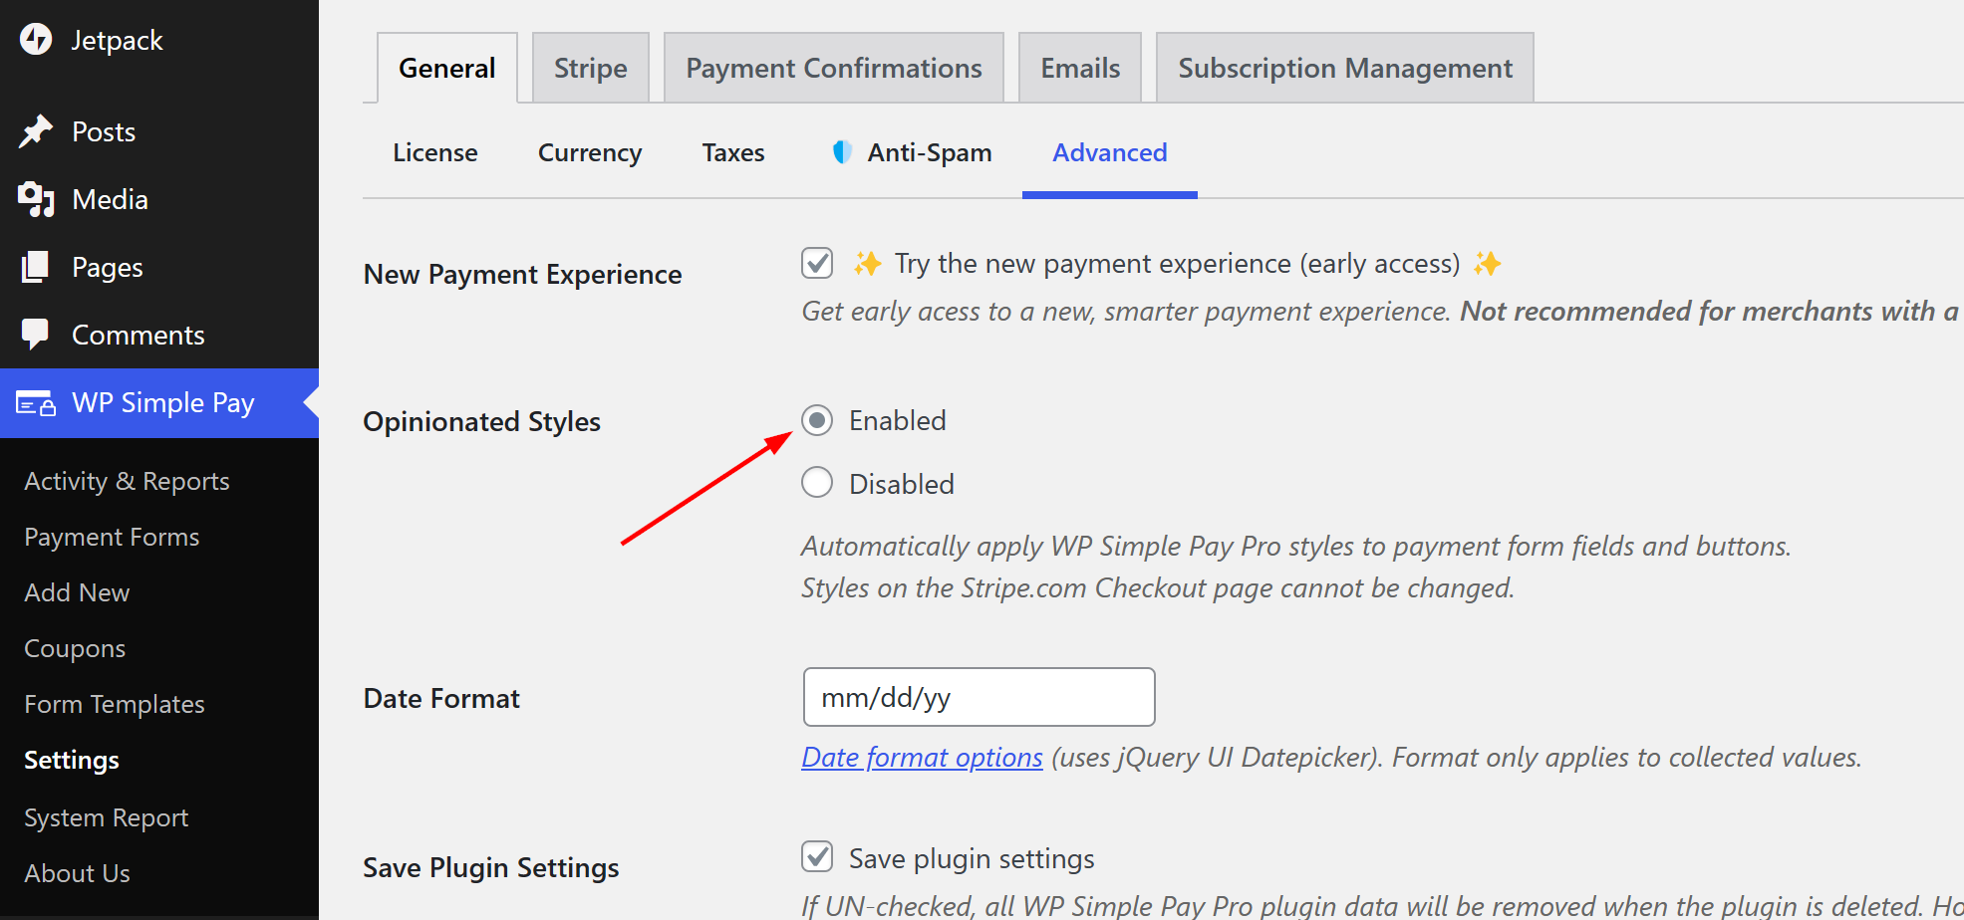Follow the Date format options link
The height and width of the screenshot is (920, 1964).
pos(922,758)
